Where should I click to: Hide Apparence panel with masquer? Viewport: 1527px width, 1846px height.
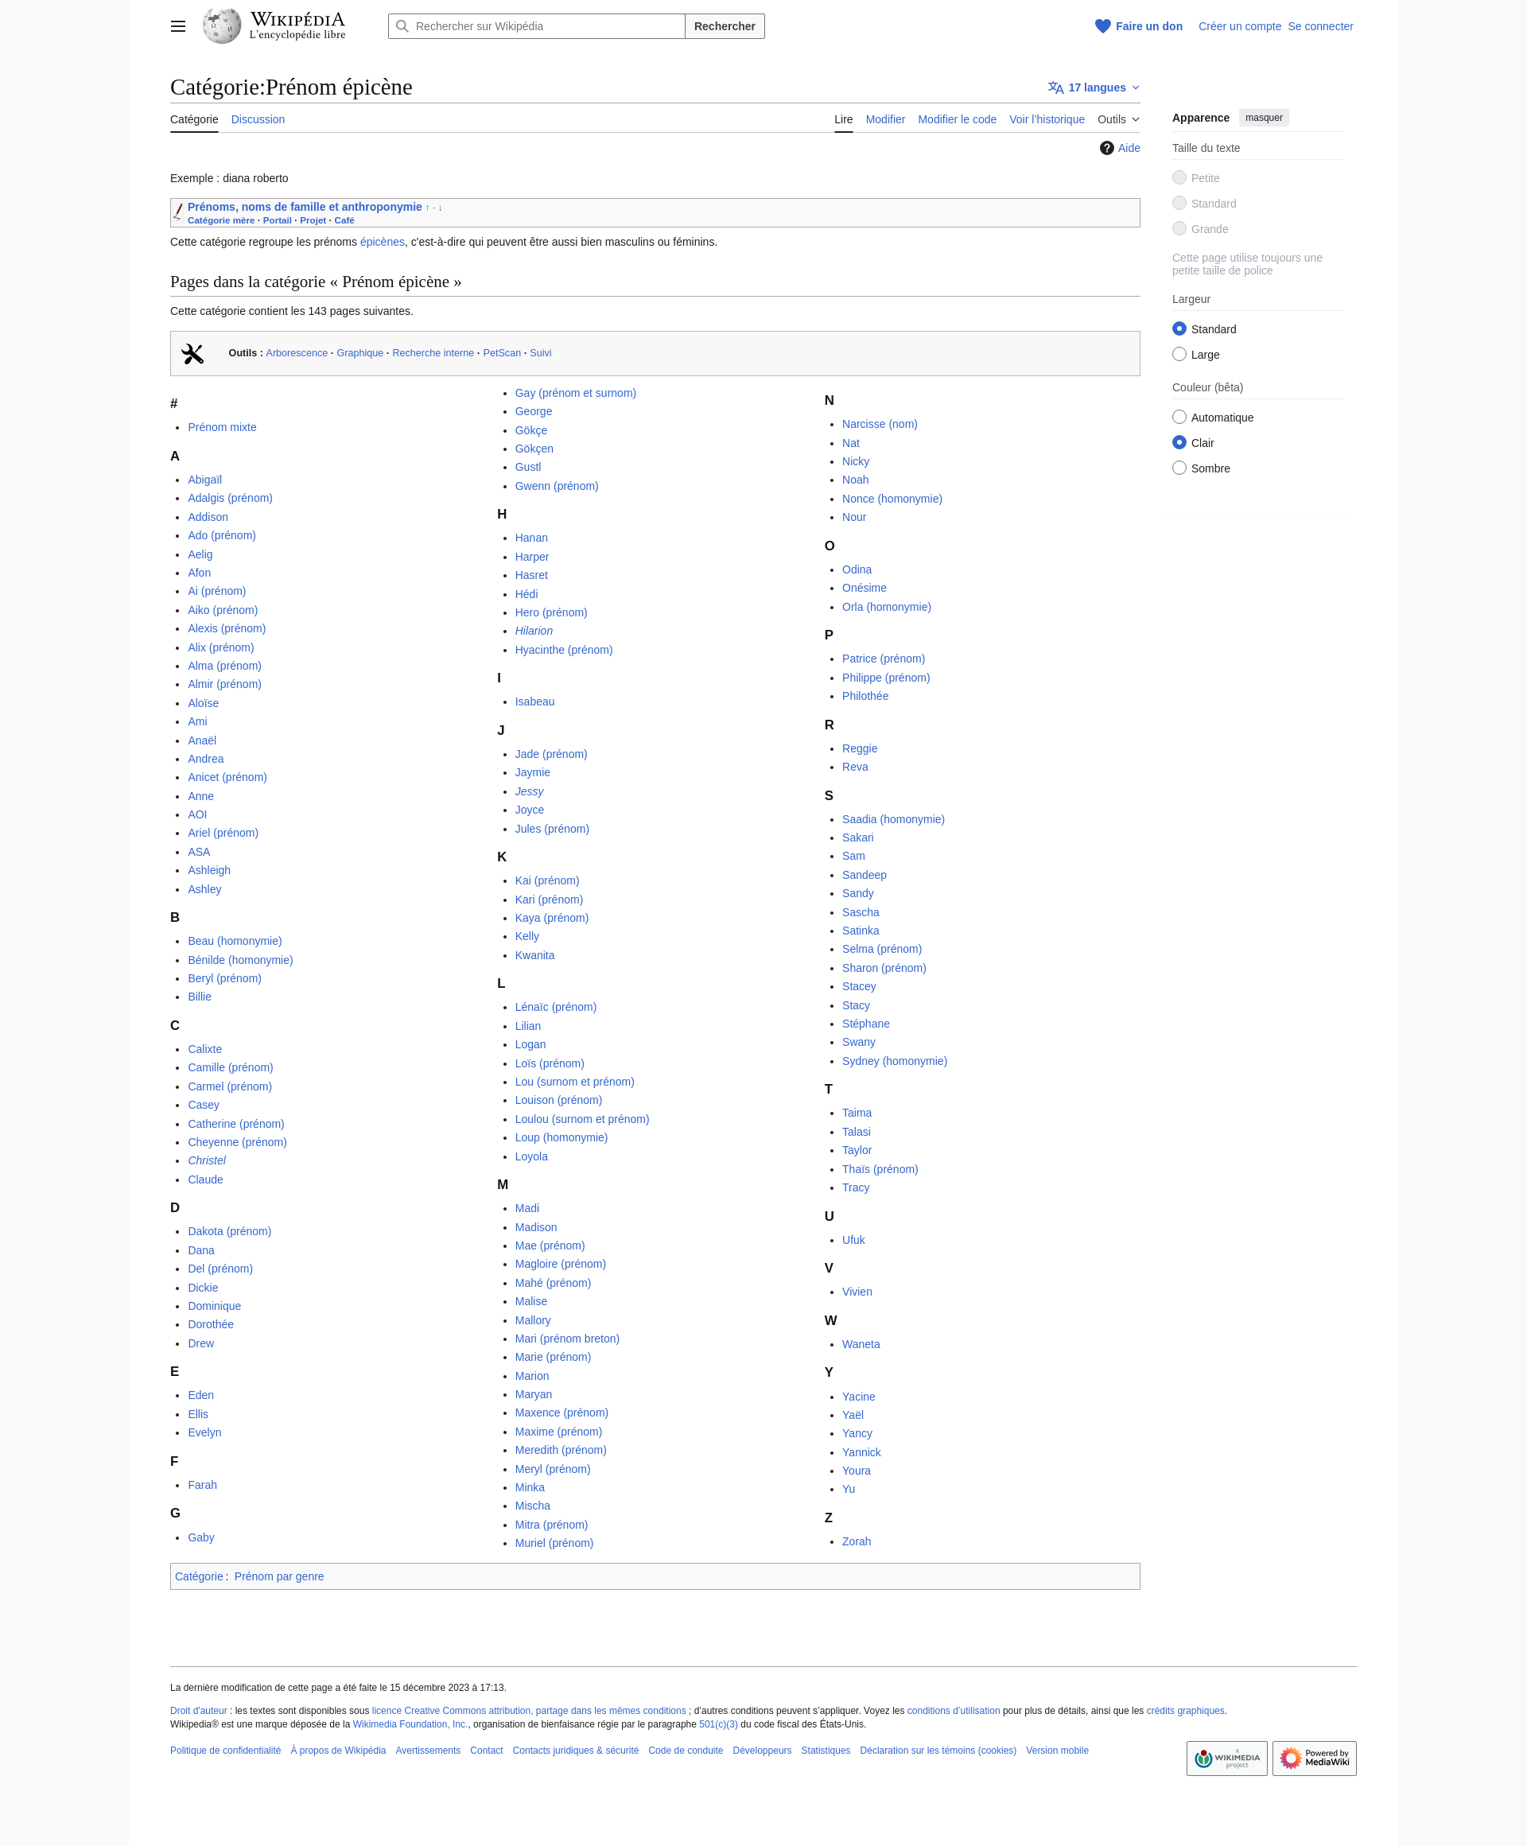pos(1263,118)
